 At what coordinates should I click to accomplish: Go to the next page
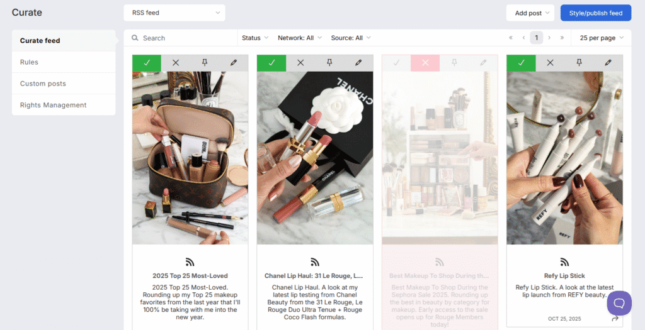tap(549, 38)
